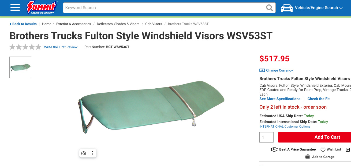This screenshot has height=166, width=351.
Task: Click the Keyword Search input field
Action: 164,8
